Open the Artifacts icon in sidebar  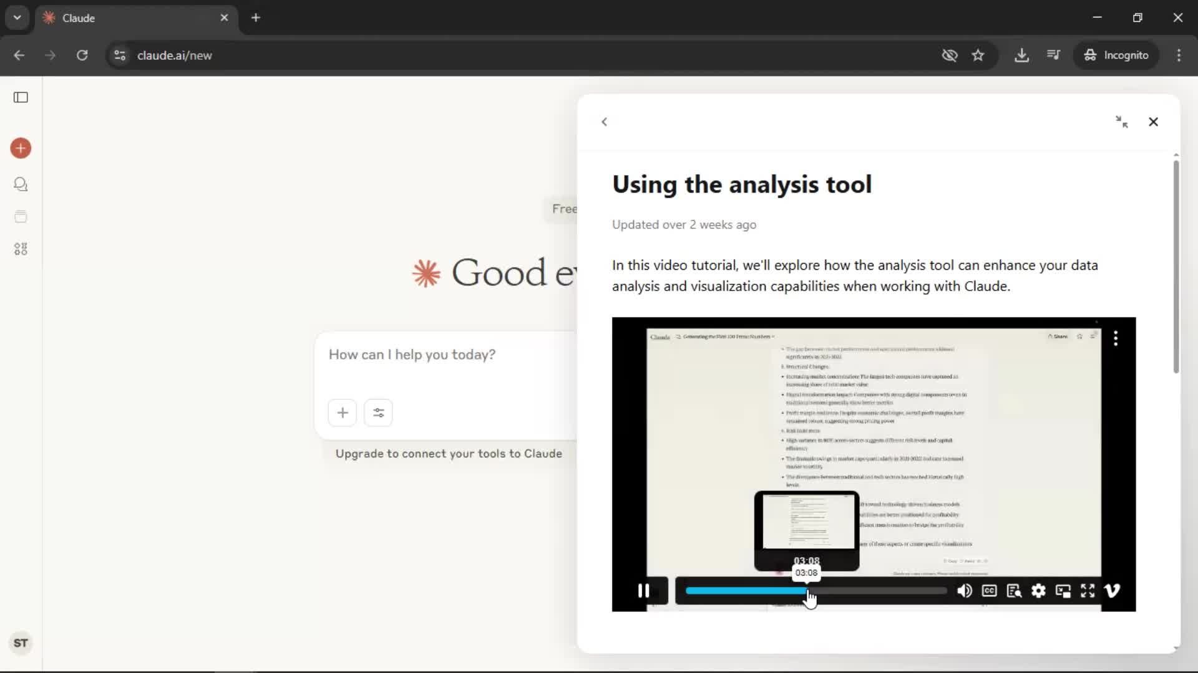click(x=21, y=249)
